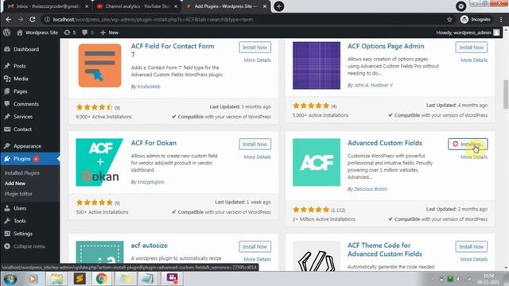Click the ACF + Dokan plugin icon
This screenshot has height=286, width=509.
99,162
